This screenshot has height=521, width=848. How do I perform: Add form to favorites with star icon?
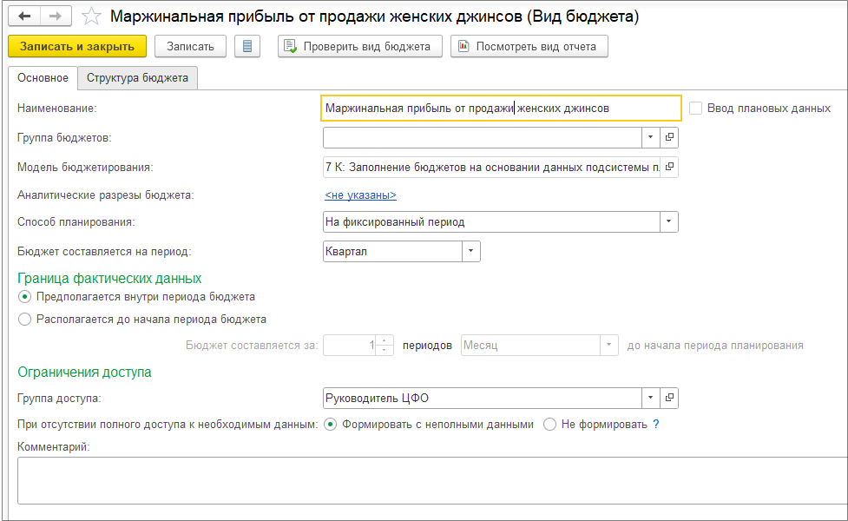click(x=91, y=16)
